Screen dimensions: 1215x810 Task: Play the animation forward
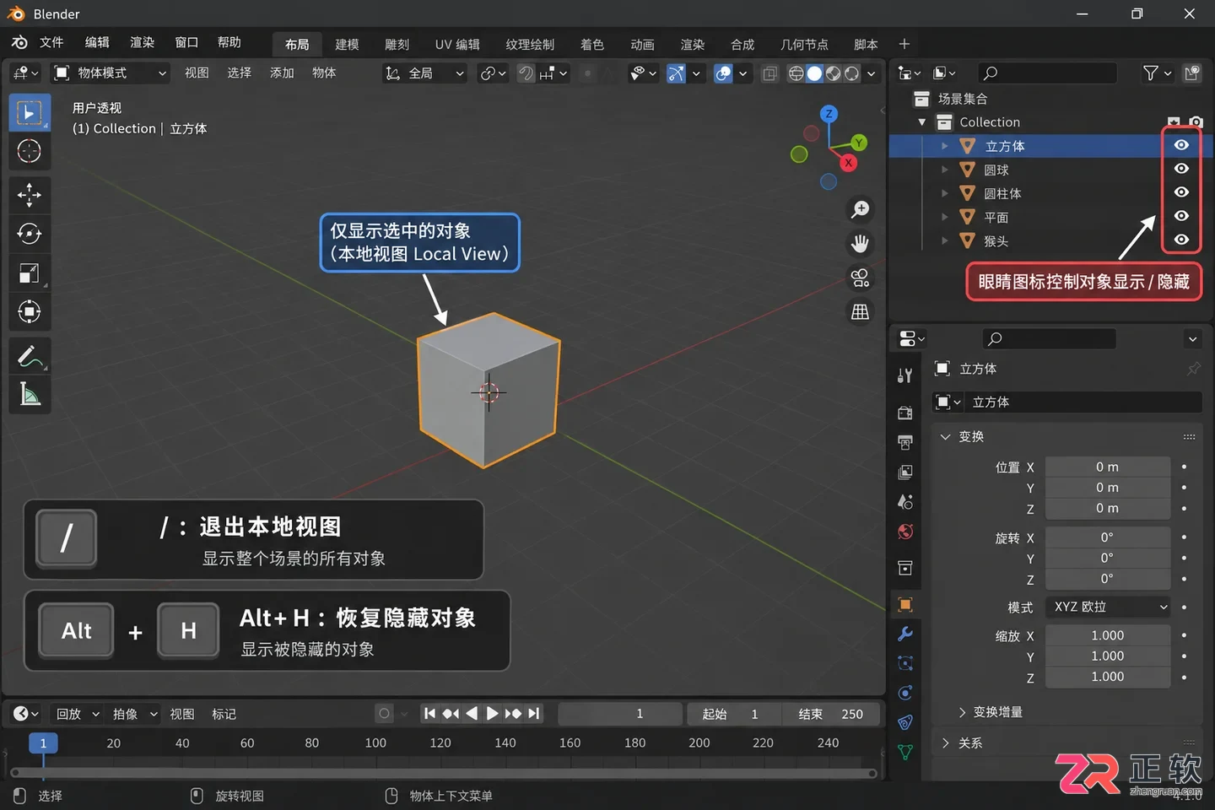493,714
